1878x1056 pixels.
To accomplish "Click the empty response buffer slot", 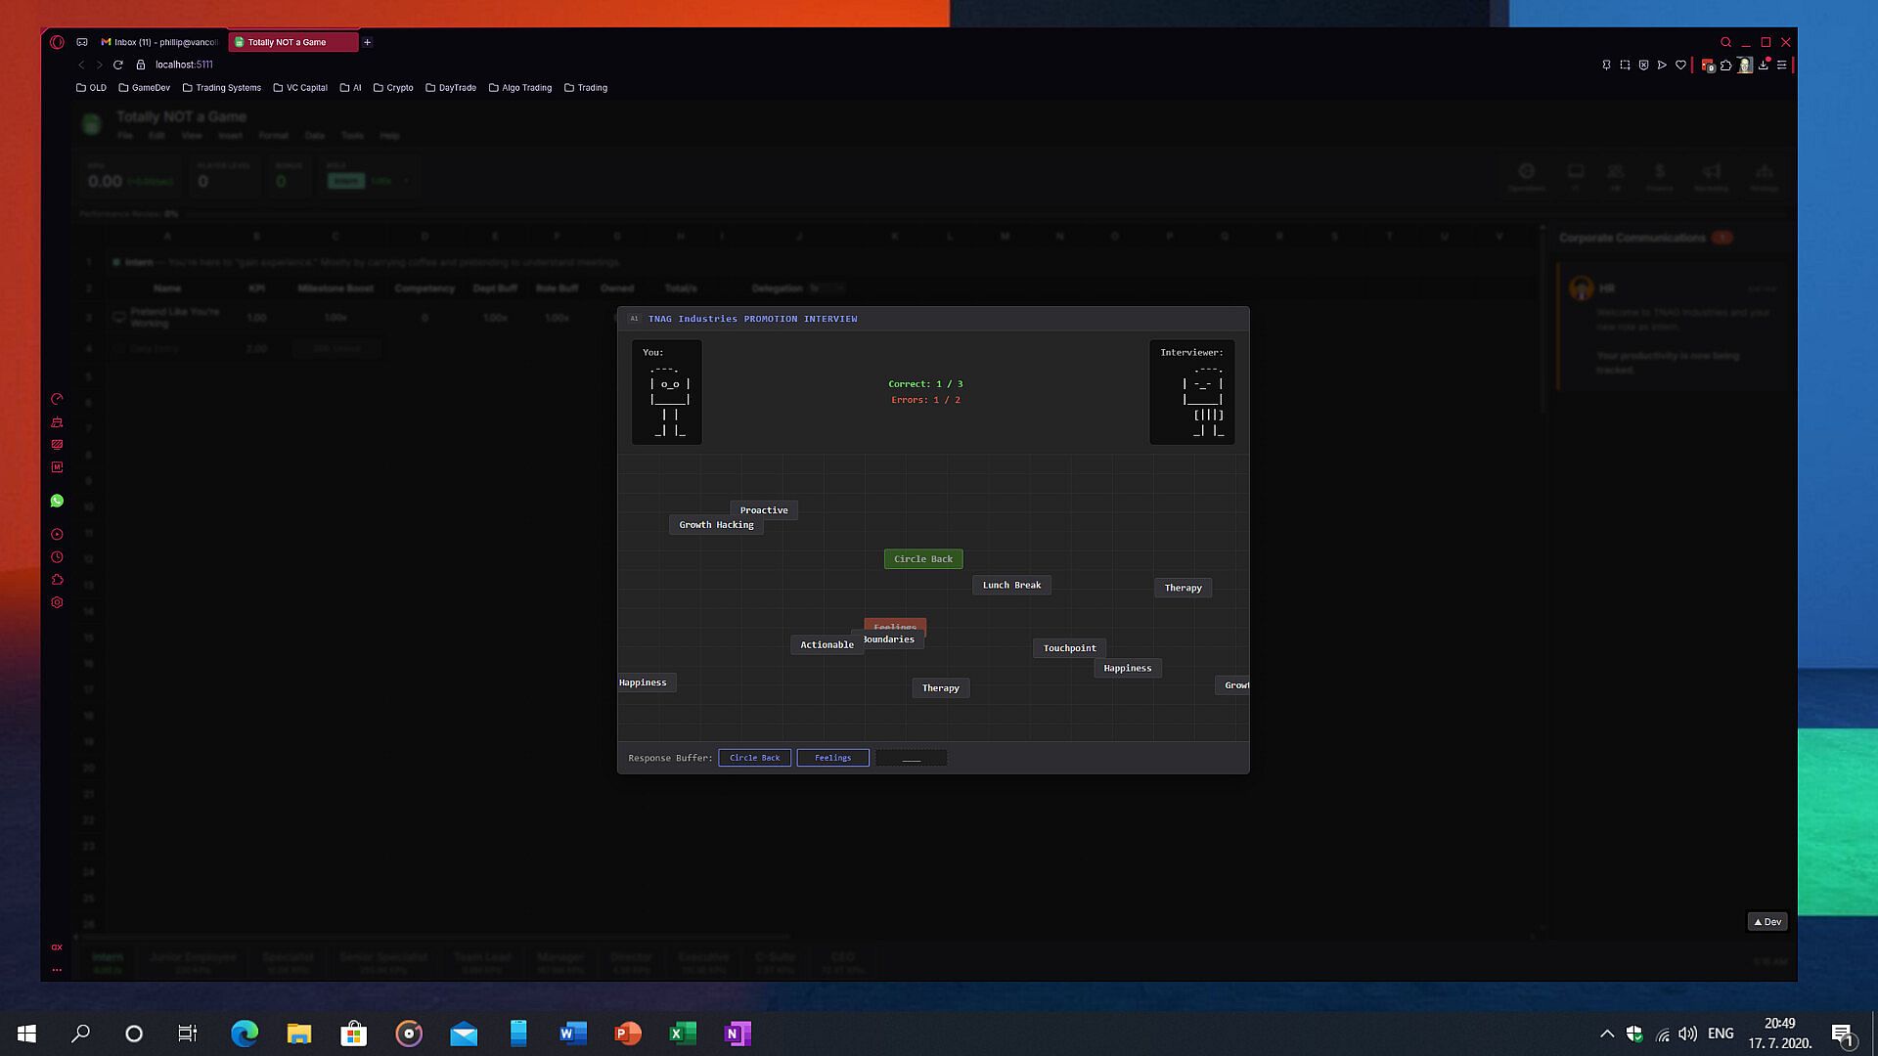I will tap(911, 758).
